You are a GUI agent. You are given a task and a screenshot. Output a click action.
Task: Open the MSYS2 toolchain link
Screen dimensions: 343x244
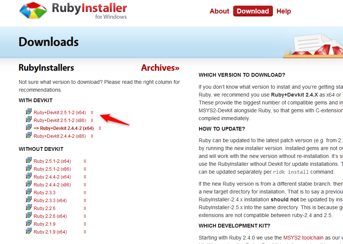303,238
